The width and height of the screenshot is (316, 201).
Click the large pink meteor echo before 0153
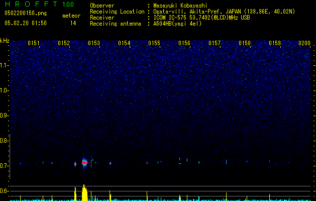[x=84, y=162]
